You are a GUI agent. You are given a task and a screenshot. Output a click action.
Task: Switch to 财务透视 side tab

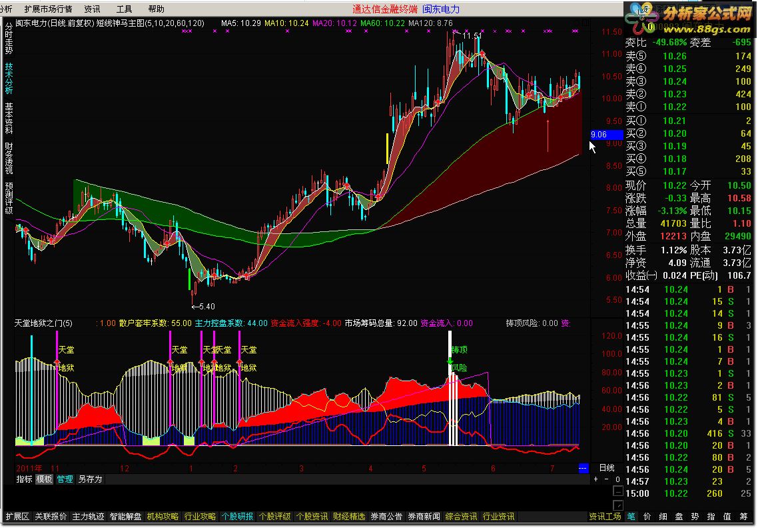9,158
